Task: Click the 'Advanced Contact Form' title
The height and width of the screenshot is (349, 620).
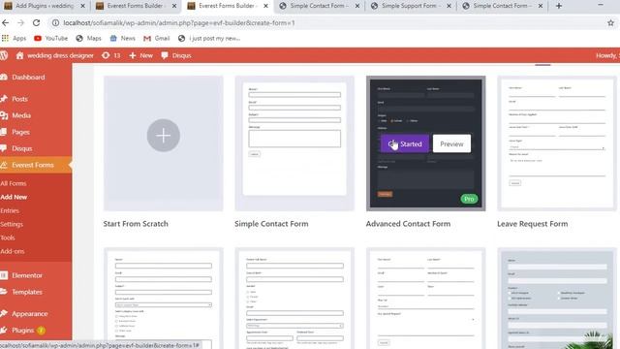Action: pos(408,224)
